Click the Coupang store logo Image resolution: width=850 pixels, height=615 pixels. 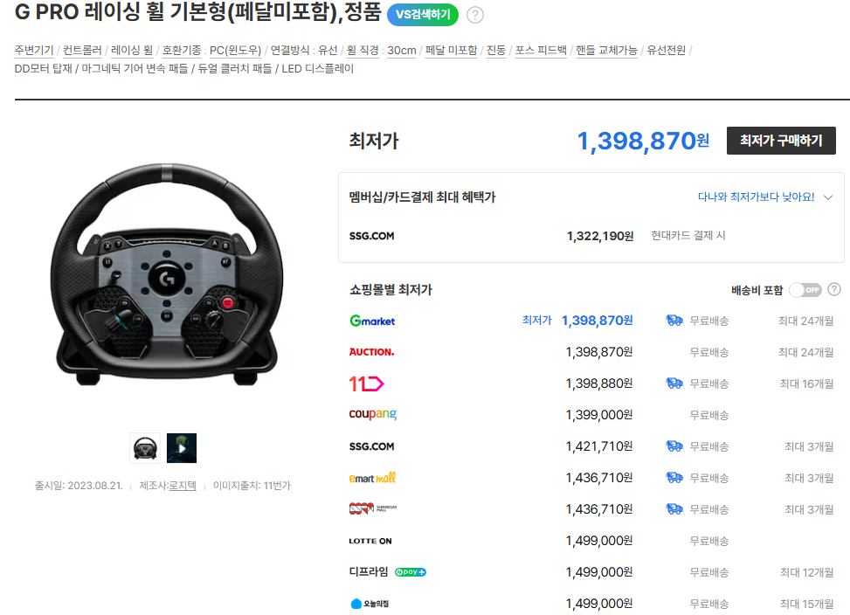click(372, 415)
